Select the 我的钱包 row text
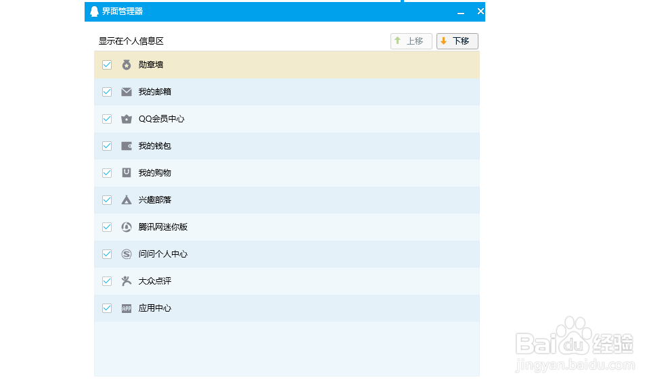This screenshot has height=388, width=672. pos(155,146)
